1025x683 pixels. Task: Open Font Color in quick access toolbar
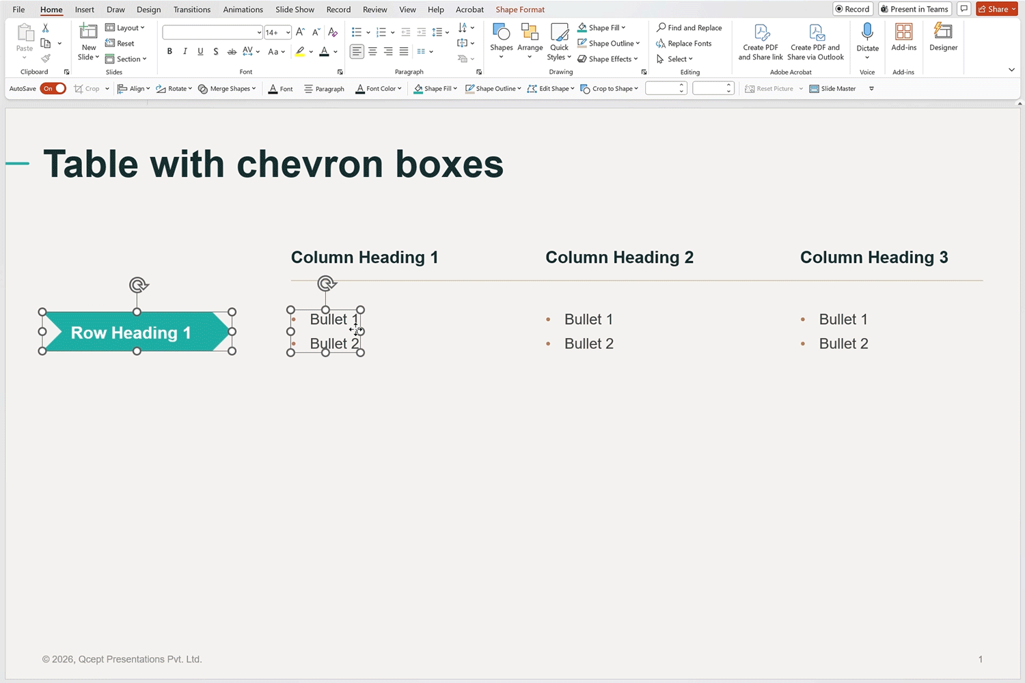(379, 89)
